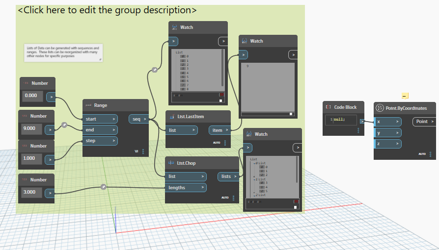Click the input port of Watch showing 9
This screenshot has height=250, width=439.
(243, 55)
